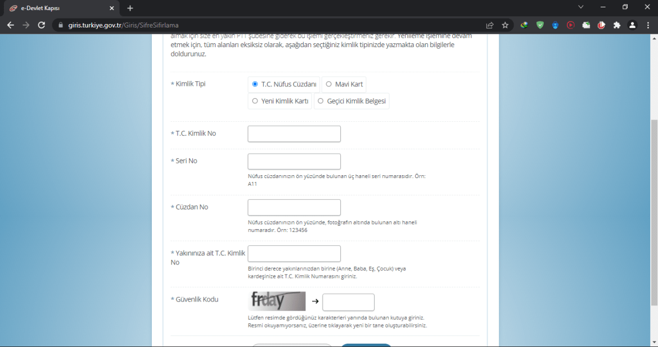Open the Extensions puzzle piece menu
Screen dimensions: 658x347
(617, 25)
